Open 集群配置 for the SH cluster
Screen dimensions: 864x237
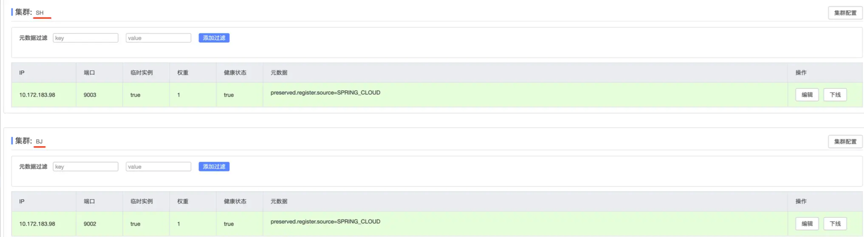pos(845,13)
